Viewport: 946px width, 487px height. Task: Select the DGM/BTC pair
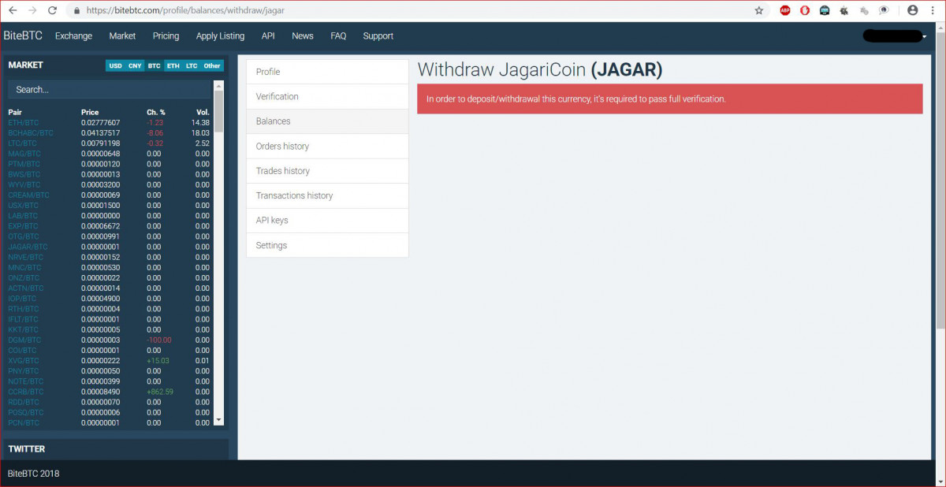coord(24,340)
